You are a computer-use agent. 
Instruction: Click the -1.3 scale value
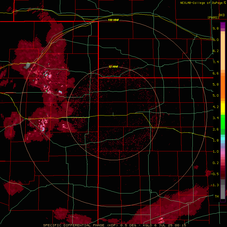tap(215, 185)
